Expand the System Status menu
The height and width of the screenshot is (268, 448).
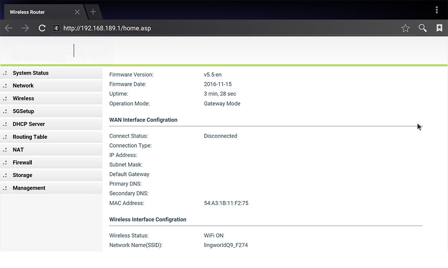pyautogui.click(x=30, y=73)
